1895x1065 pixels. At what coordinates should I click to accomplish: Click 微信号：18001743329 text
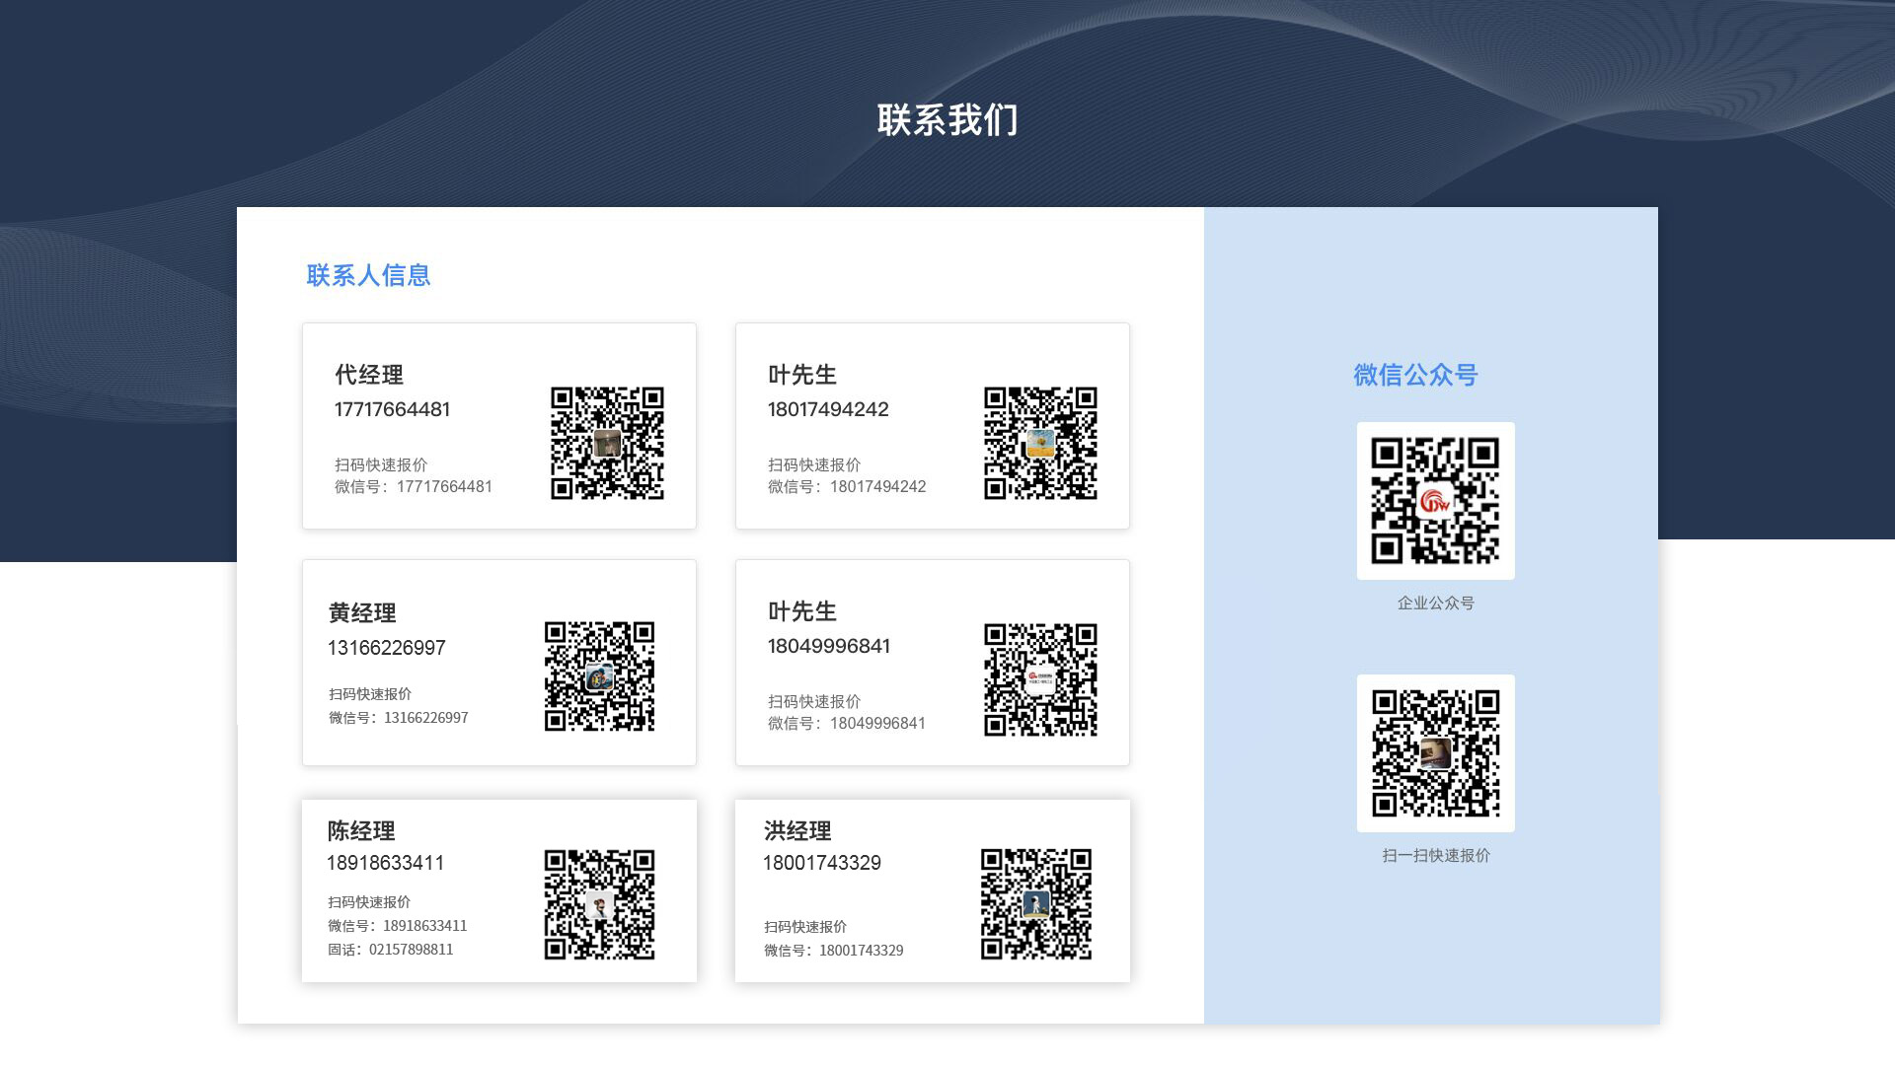[833, 951]
